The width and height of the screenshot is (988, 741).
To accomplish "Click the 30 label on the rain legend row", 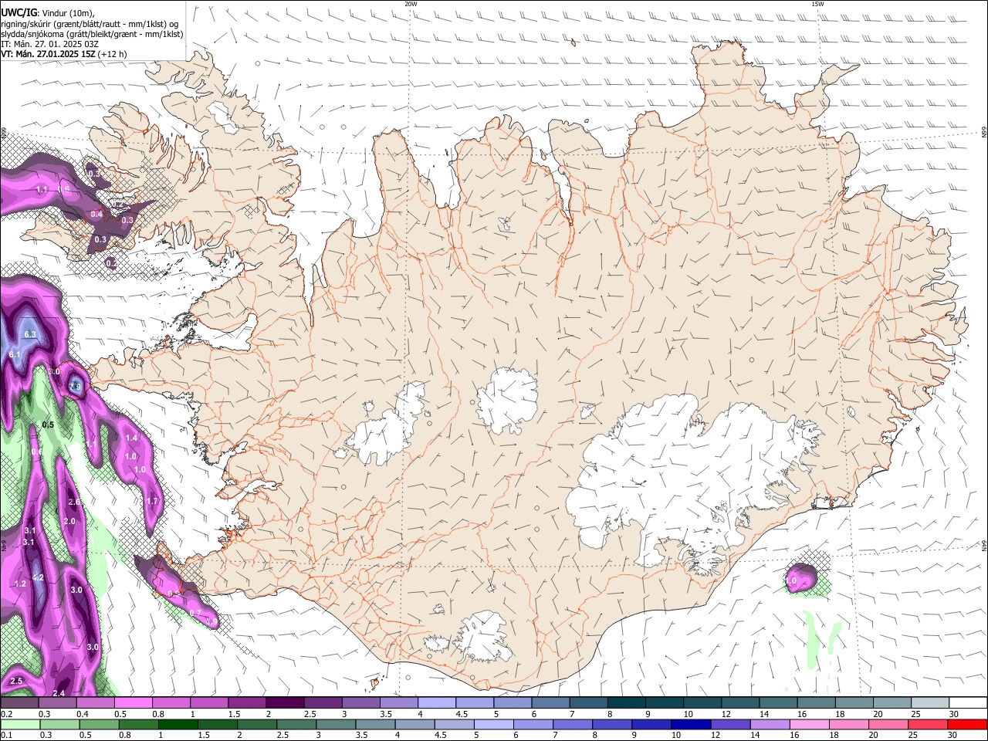I will click(952, 735).
